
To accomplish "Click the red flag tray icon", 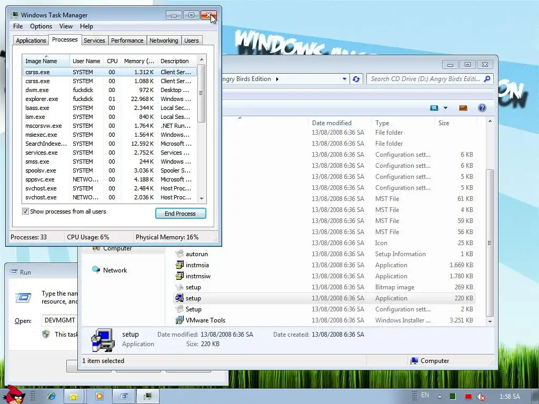I will click(x=468, y=397).
